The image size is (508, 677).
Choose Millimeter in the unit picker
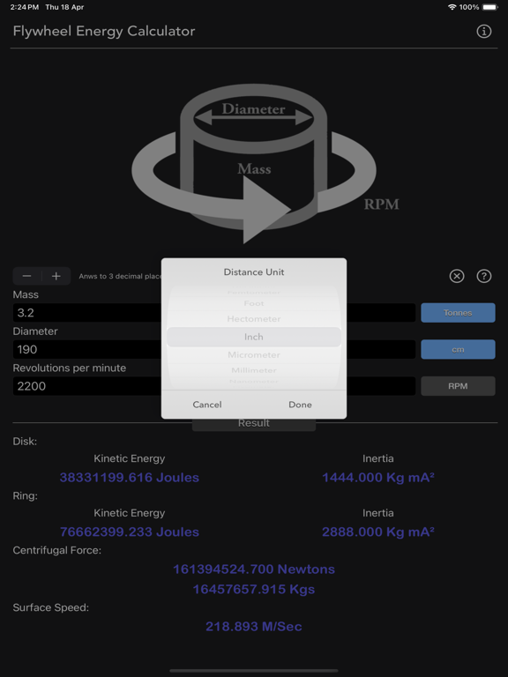[254, 370]
